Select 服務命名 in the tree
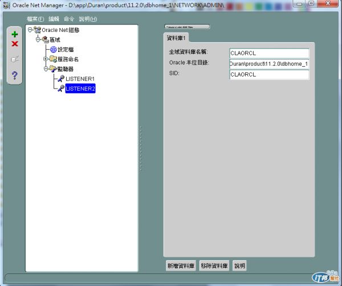Image resolution: width=342 pixels, height=286 pixels. tap(68, 59)
